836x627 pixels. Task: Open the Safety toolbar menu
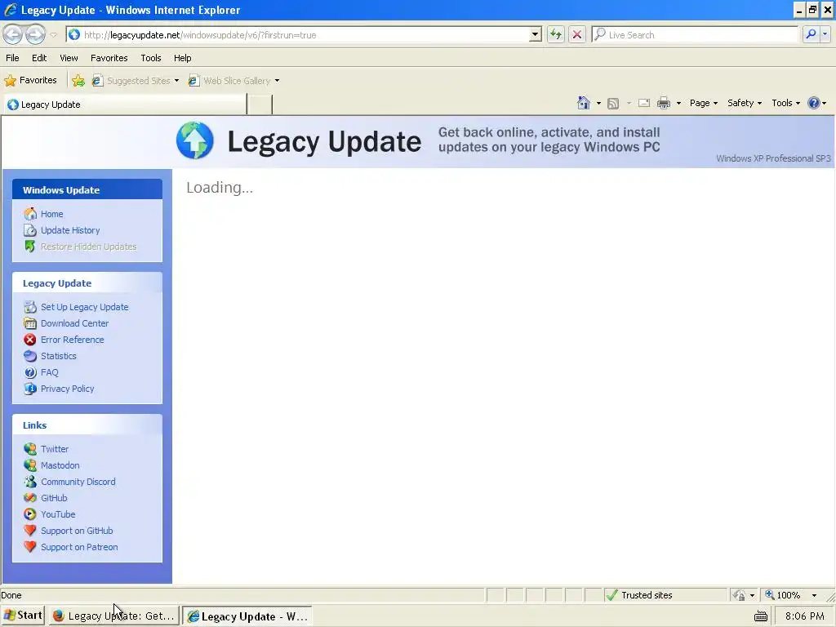pos(745,103)
